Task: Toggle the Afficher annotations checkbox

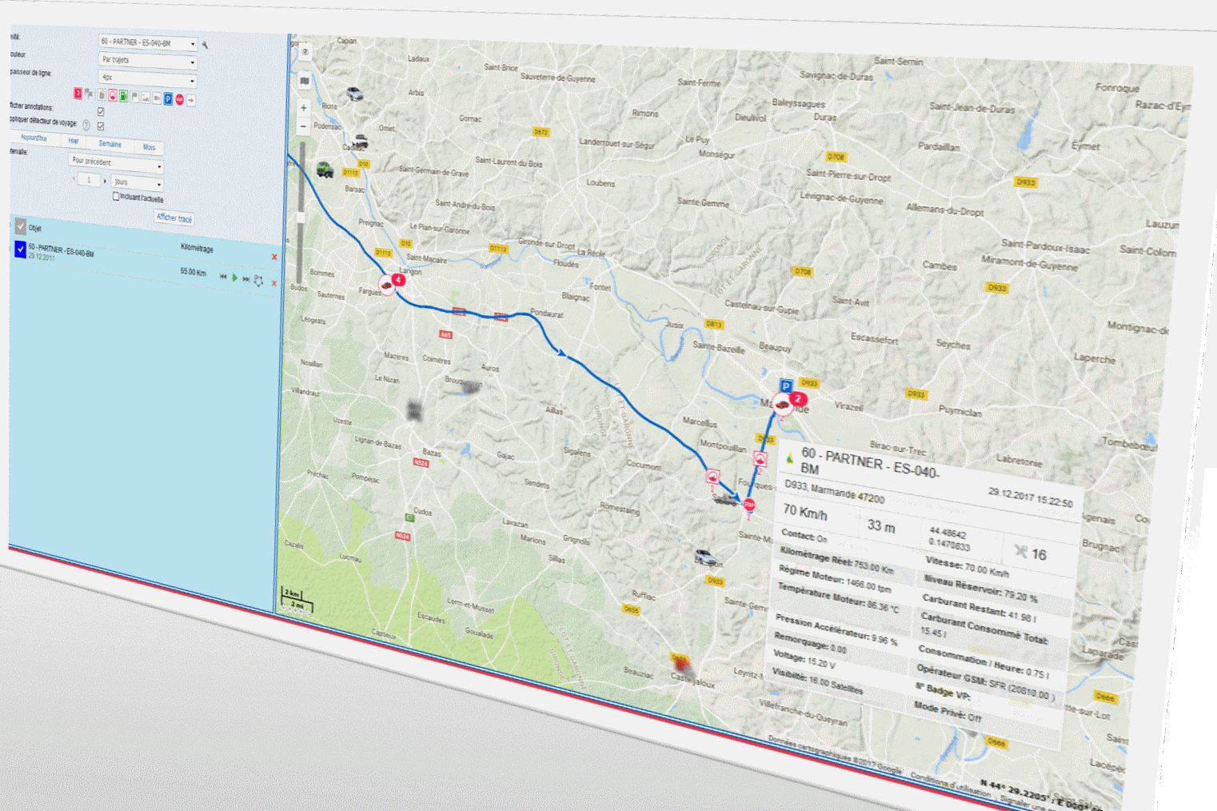Action: [101, 111]
